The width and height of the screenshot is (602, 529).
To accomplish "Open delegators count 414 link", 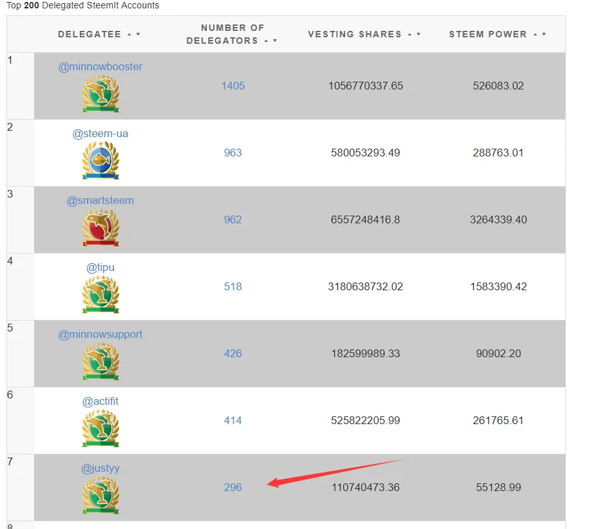I will 233,420.
